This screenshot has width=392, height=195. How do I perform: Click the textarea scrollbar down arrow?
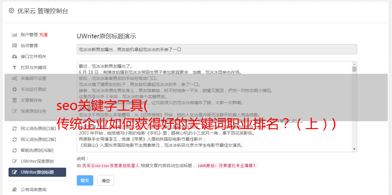pyautogui.click(x=354, y=149)
